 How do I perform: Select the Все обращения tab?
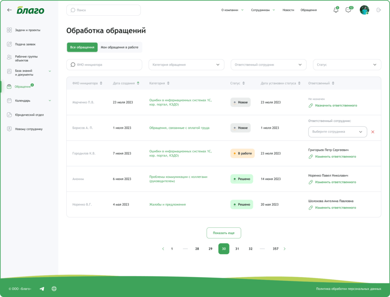click(x=82, y=47)
